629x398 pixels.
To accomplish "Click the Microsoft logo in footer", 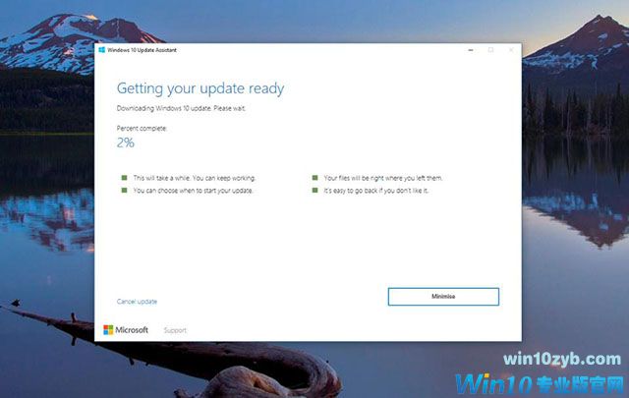I will (x=126, y=330).
